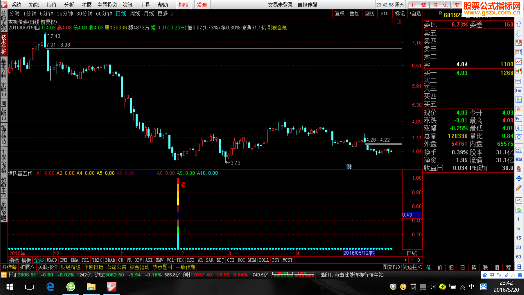Open the f(x) formula manager icon
524x295 pixels.
click(x=519, y=128)
